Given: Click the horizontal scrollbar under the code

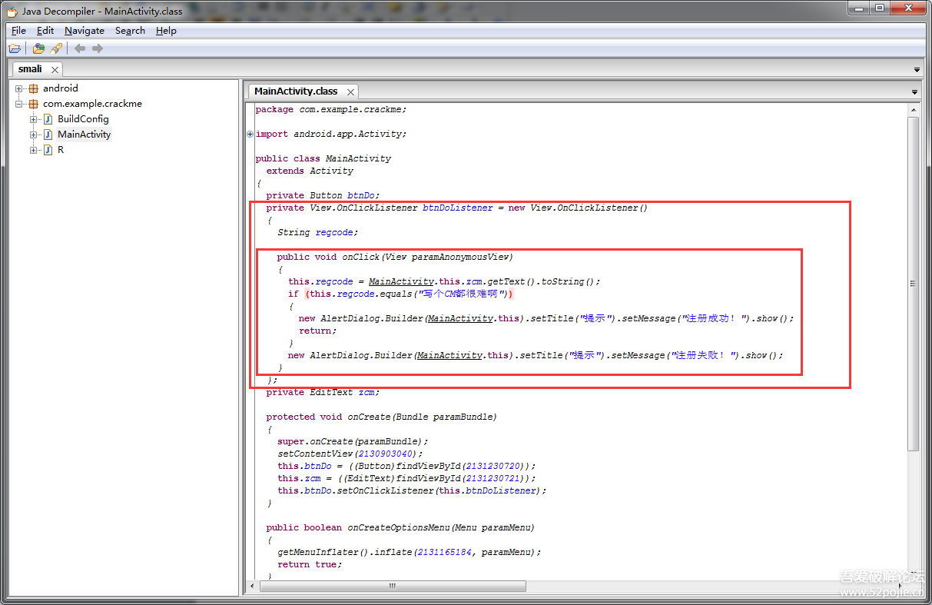Looking at the screenshot, I should (x=392, y=586).
